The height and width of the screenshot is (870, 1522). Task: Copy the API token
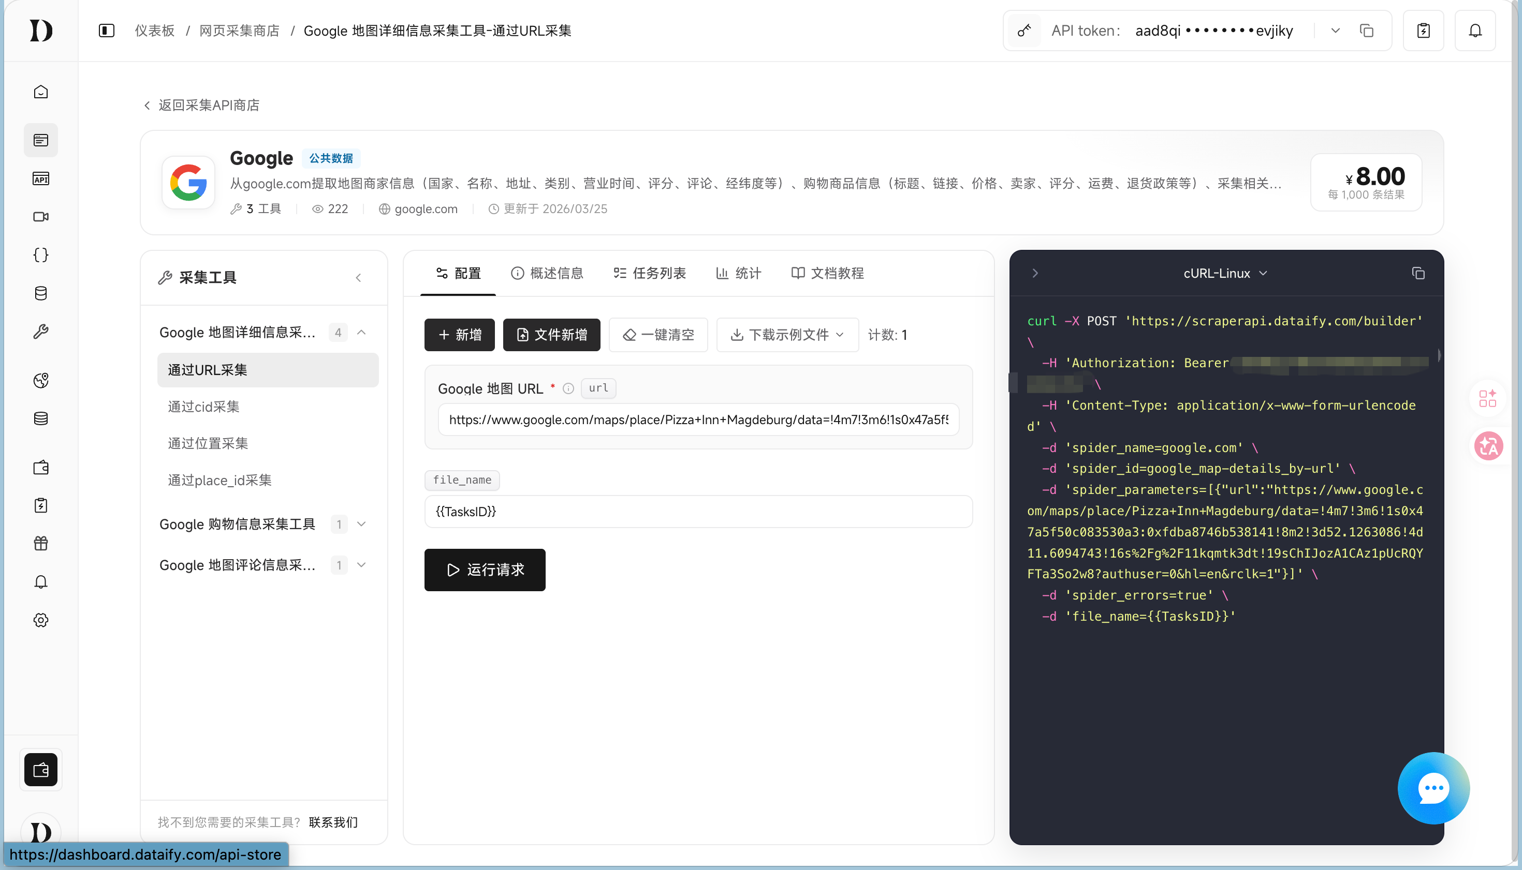(1367, 31)
